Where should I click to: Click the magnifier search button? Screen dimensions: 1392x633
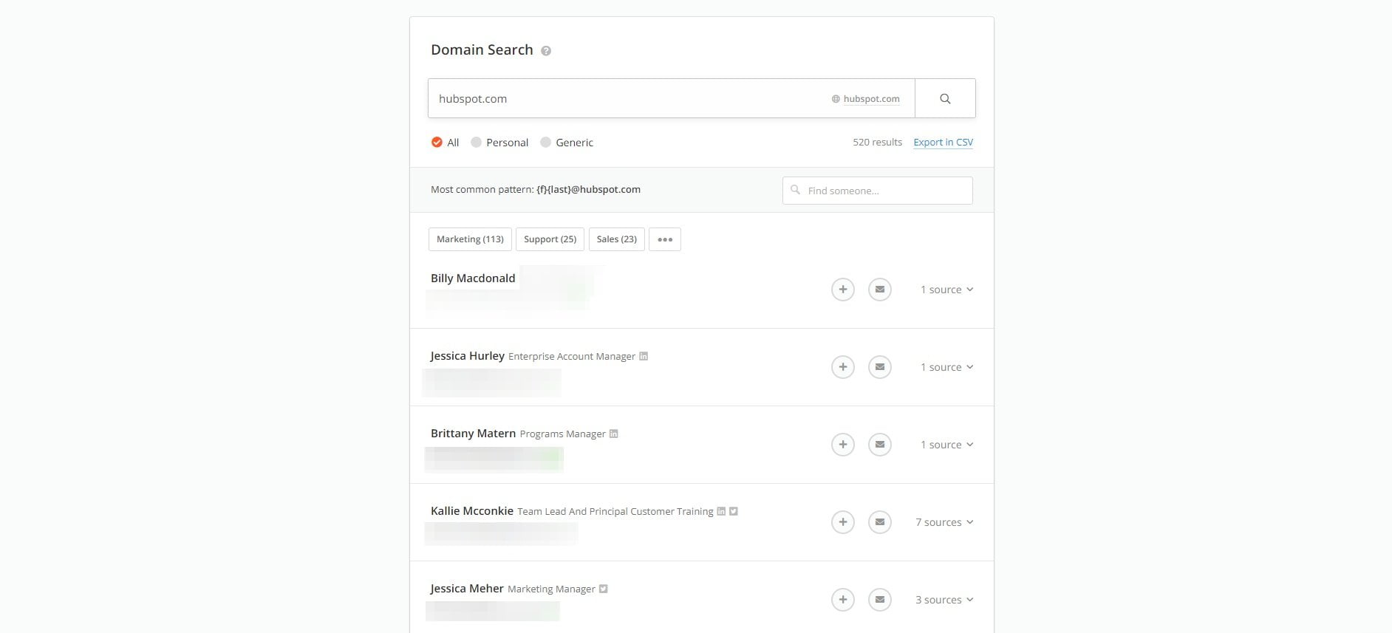[945, 98]
